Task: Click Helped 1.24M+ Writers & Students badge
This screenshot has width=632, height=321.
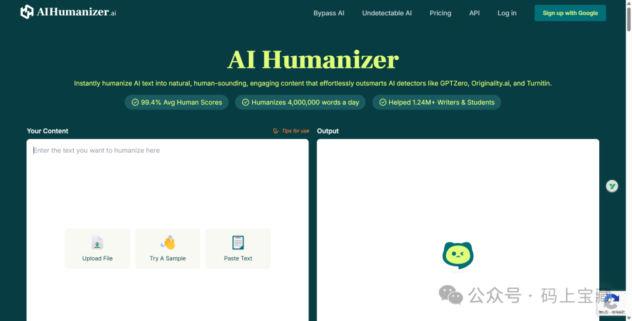Action: (437, 103)
